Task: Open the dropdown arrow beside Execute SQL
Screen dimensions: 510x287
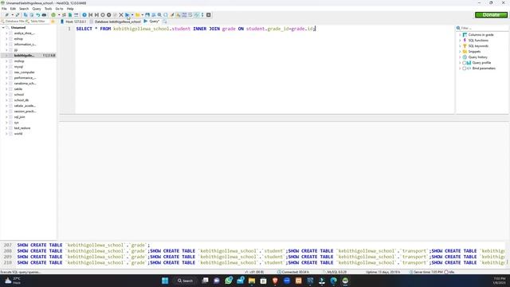Action: (132, 15)
